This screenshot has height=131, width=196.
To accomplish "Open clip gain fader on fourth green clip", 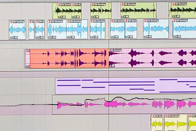I will (x=122, y=17).
